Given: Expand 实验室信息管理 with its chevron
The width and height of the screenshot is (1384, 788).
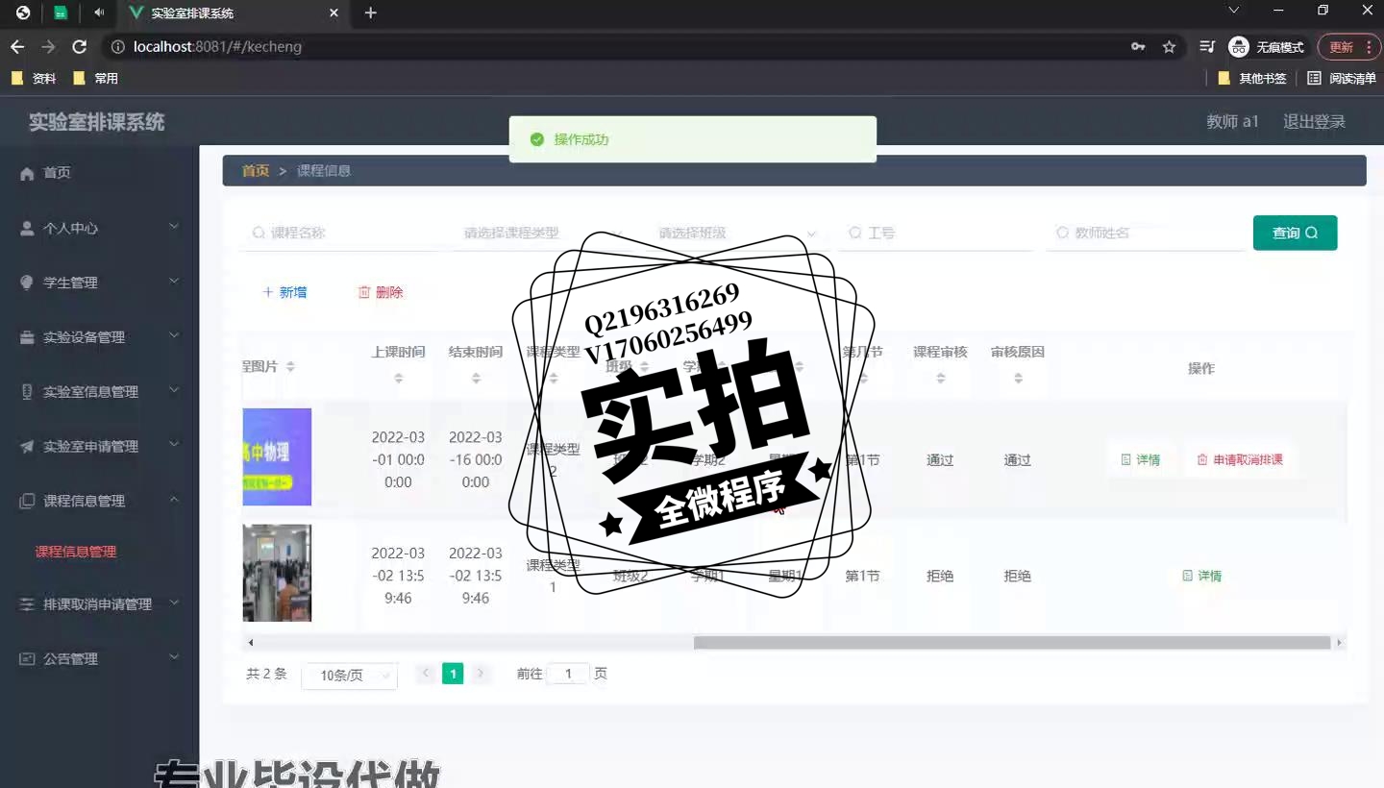Looking at the screenshot, I should (x=174, y=391).
